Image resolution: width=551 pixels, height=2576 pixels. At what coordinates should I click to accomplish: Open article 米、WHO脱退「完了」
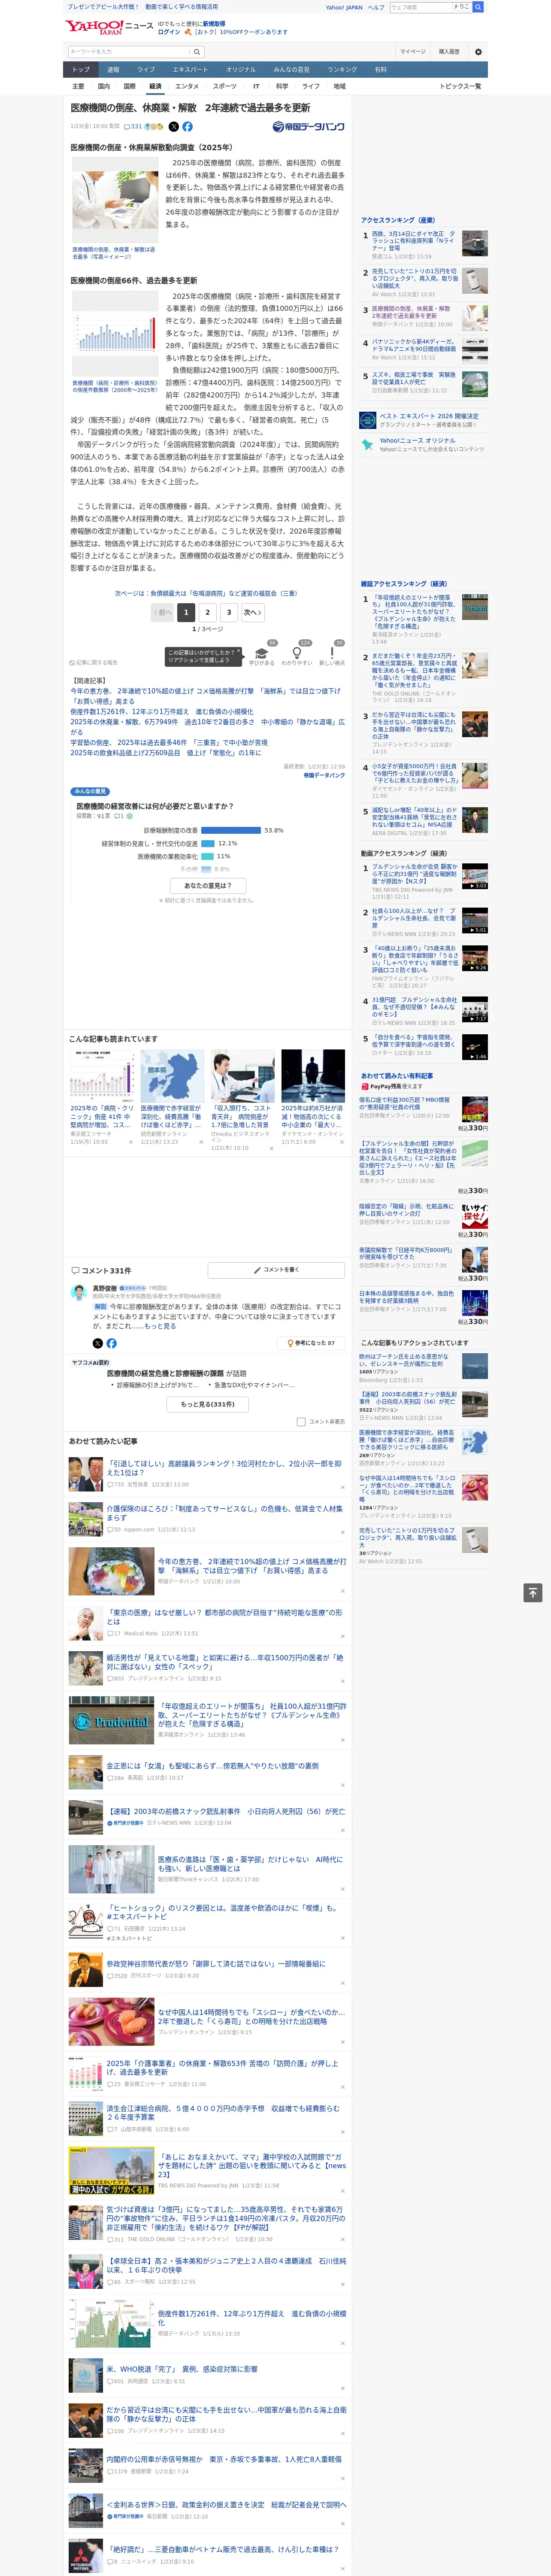[x=182, y=2369]
